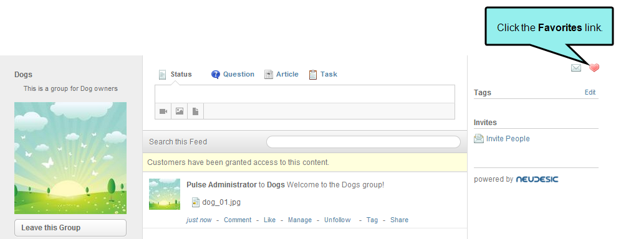This screenshot has width=621, height=239.
Task: Like the Welcome to Dogs post
Action: click(x=270, y=220)
